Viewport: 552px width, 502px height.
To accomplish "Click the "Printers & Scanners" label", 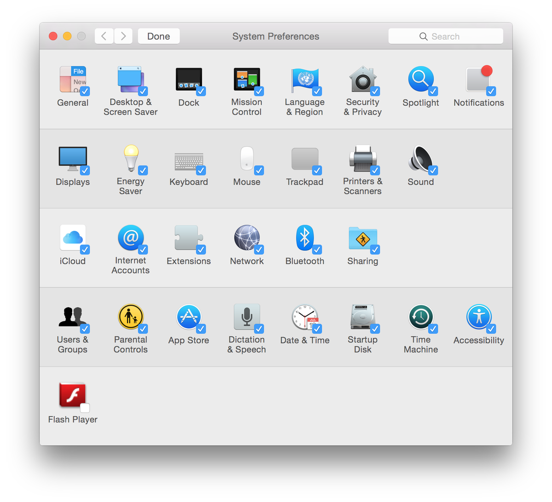I will coord(363,186).
